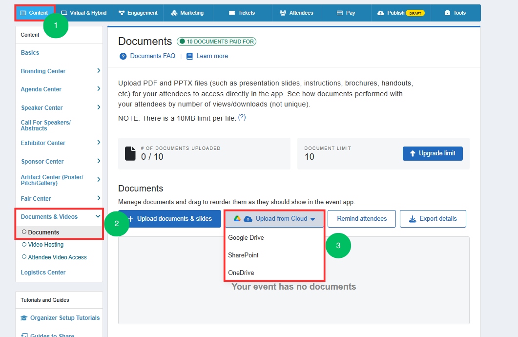Click the Learn more book icon

(189, 56)
